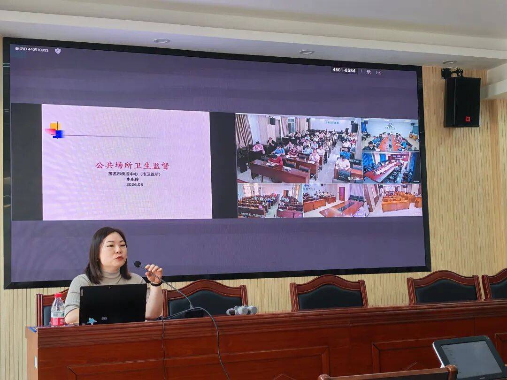The image size is (507, 380).
Task: Click the slide title 公共场所卫生监督
Action: (x=132, y=165)
